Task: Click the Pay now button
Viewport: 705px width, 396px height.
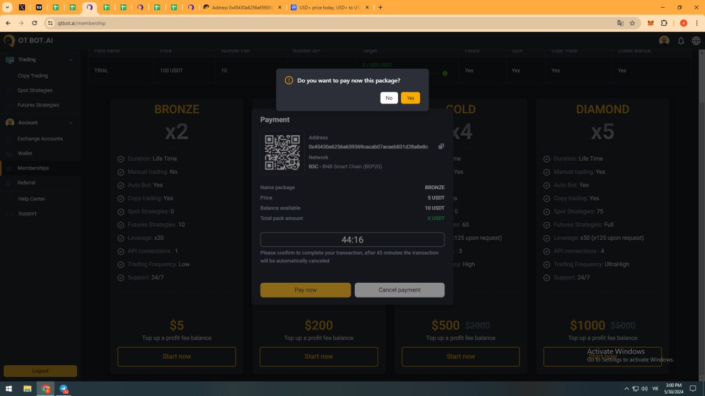Action: pyautogui.click(x=306, y=290)
